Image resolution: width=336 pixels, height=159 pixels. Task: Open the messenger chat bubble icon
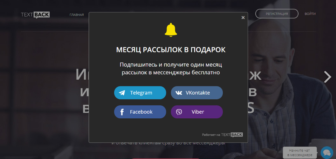pyautogui.click(x=327, y=153)
